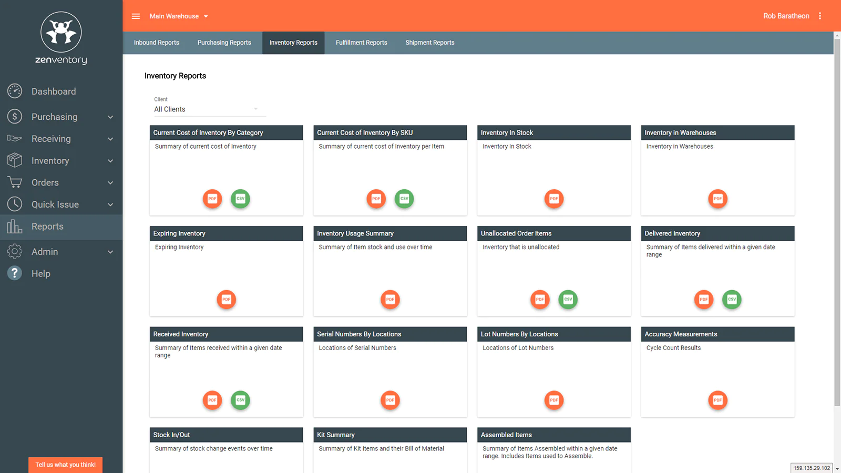The image size is (841, 473).
Task: Switch to Purchasing Reports tab
Action: coord(224,43)
